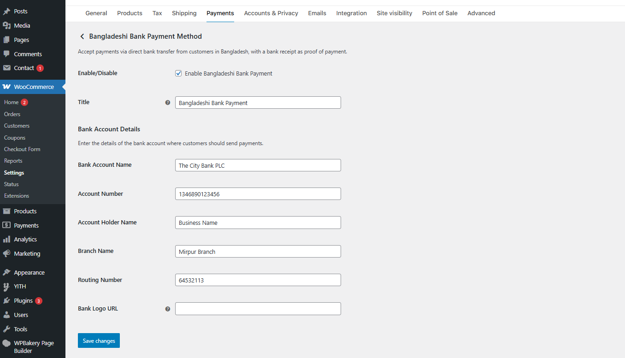625x358 pixels.
Task: Open the Products sidebar icon
Action: tap(6, 211)
